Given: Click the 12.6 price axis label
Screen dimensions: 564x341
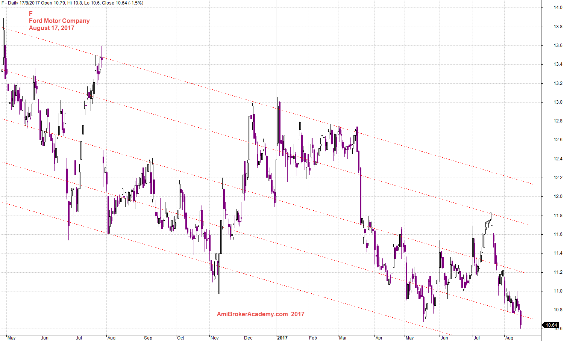Looking at the screenshot, I should pos(558,140).
